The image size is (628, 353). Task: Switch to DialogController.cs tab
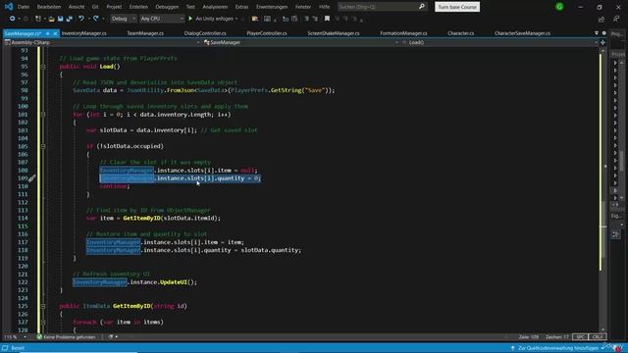(x=205, y=33)
